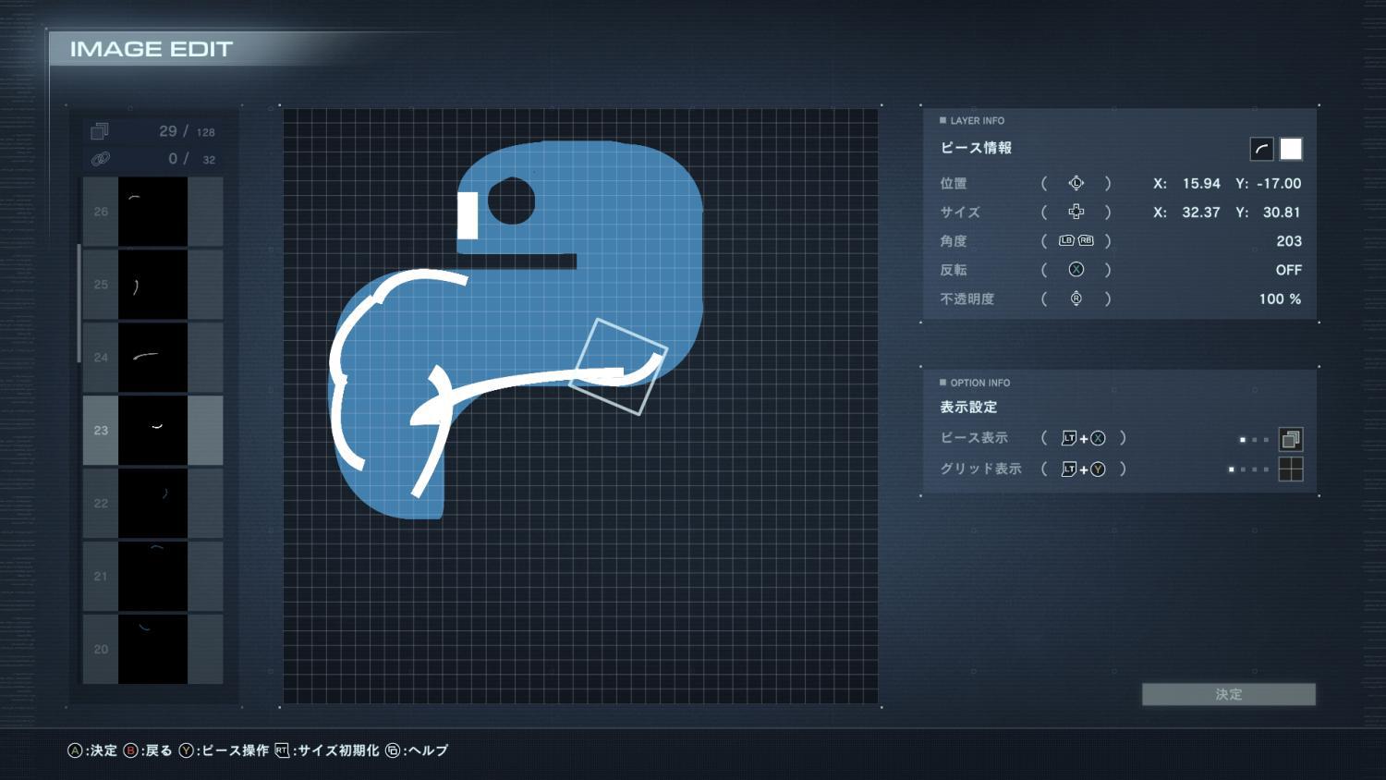Select layer 24 thumbnail
This screenshot has width=1386, height=780.
(152, 358)
